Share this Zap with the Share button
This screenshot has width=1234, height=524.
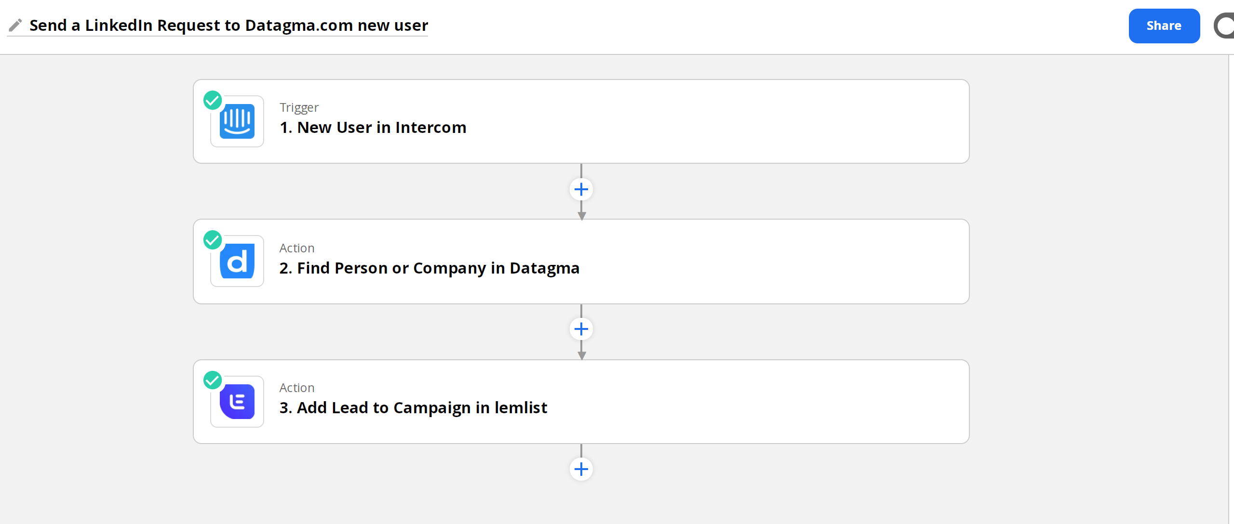(x=1164, y=26)
